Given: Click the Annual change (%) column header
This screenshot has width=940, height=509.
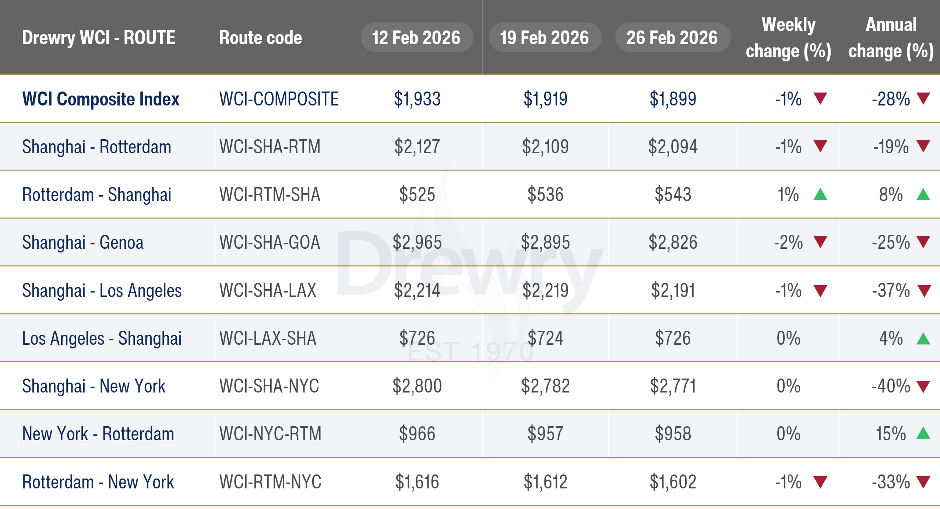Looking at the screenshot, I should coord(891,37).
